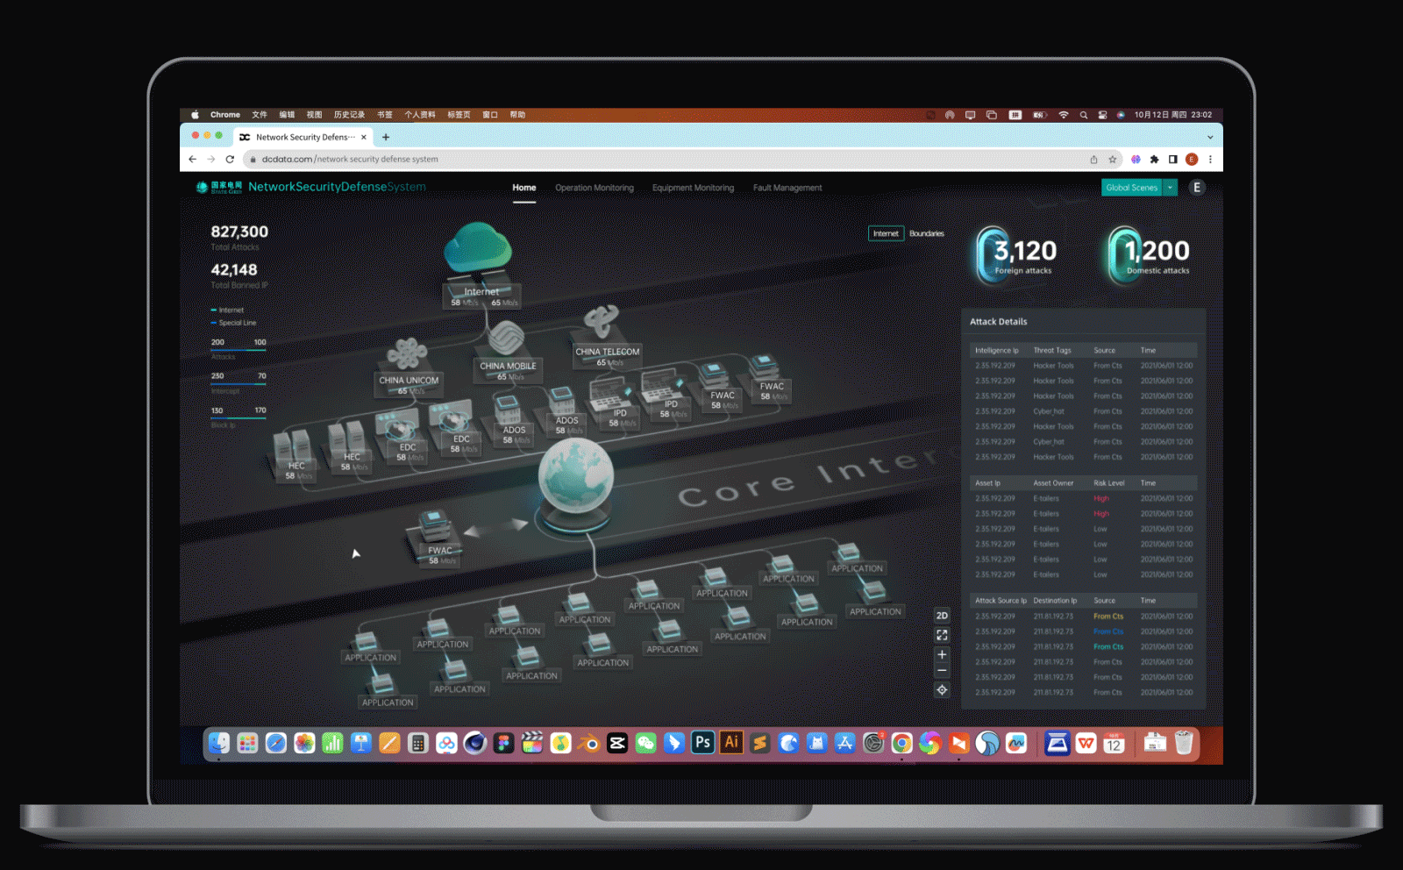Click the 2D view toggle button
The image size is (1403, 870).
tap(942, 616)
